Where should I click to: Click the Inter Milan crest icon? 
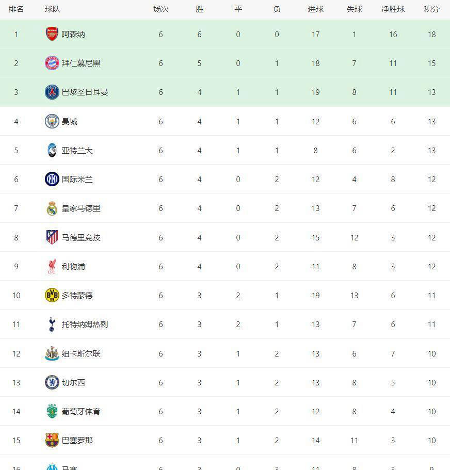[52, 180]
